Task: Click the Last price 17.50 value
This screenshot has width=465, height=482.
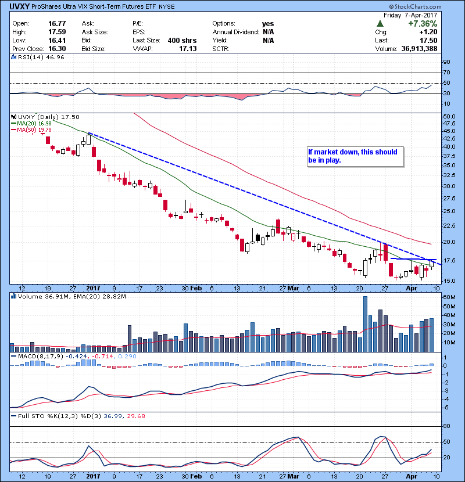Action: coord(428,40)
